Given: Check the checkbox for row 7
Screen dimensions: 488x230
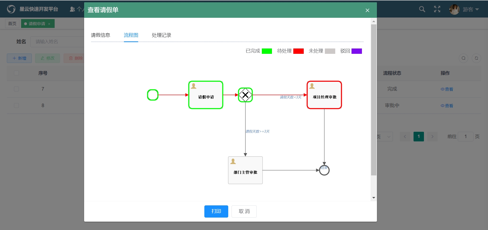Looking at the screenshot, I should pos(17,89).
